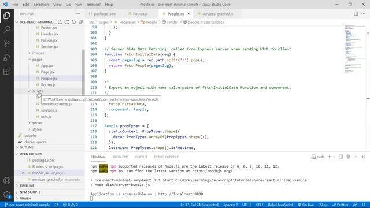Click the feedback icon in status bar
The image size is (370, 208).
click(x=355, y=205)
